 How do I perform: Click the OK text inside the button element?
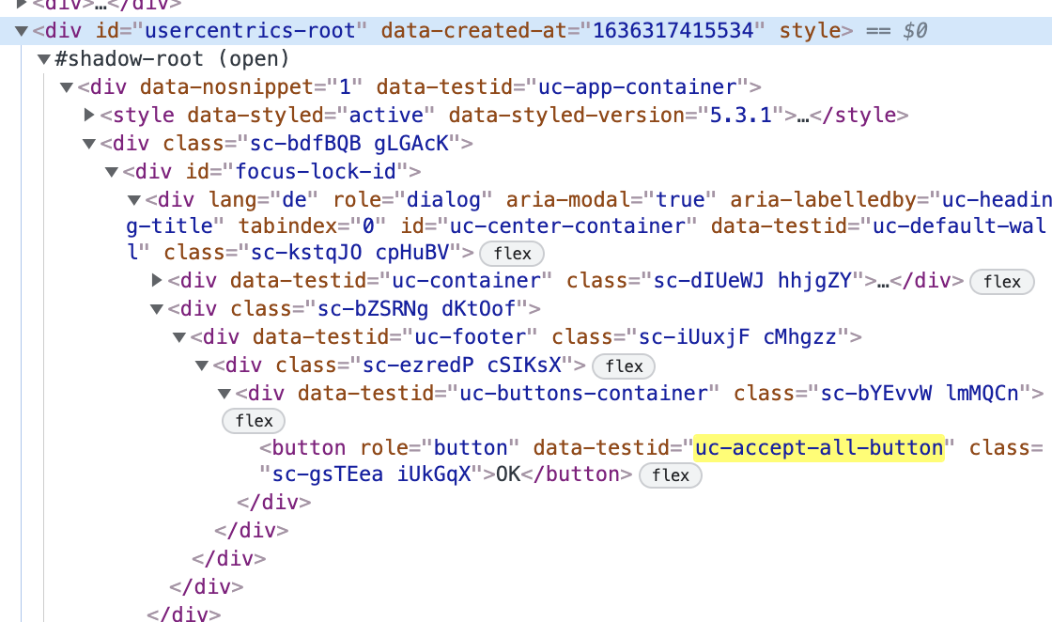coord(508,474)
